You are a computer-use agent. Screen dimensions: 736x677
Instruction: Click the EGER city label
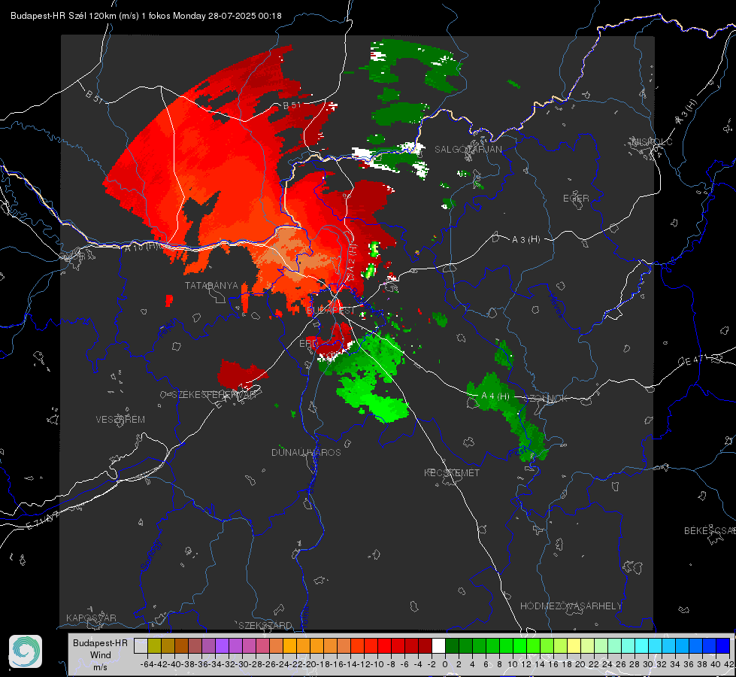pos(576,199)
